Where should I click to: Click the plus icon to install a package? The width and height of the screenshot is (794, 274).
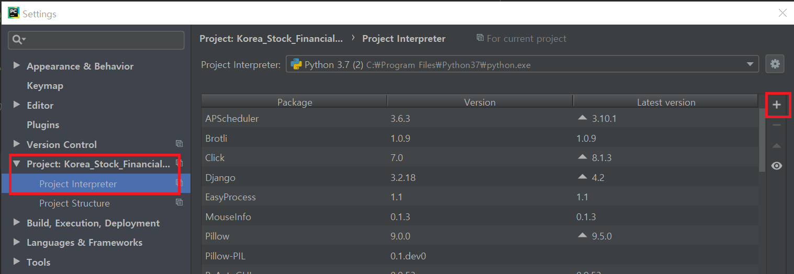tap(777, 105)
